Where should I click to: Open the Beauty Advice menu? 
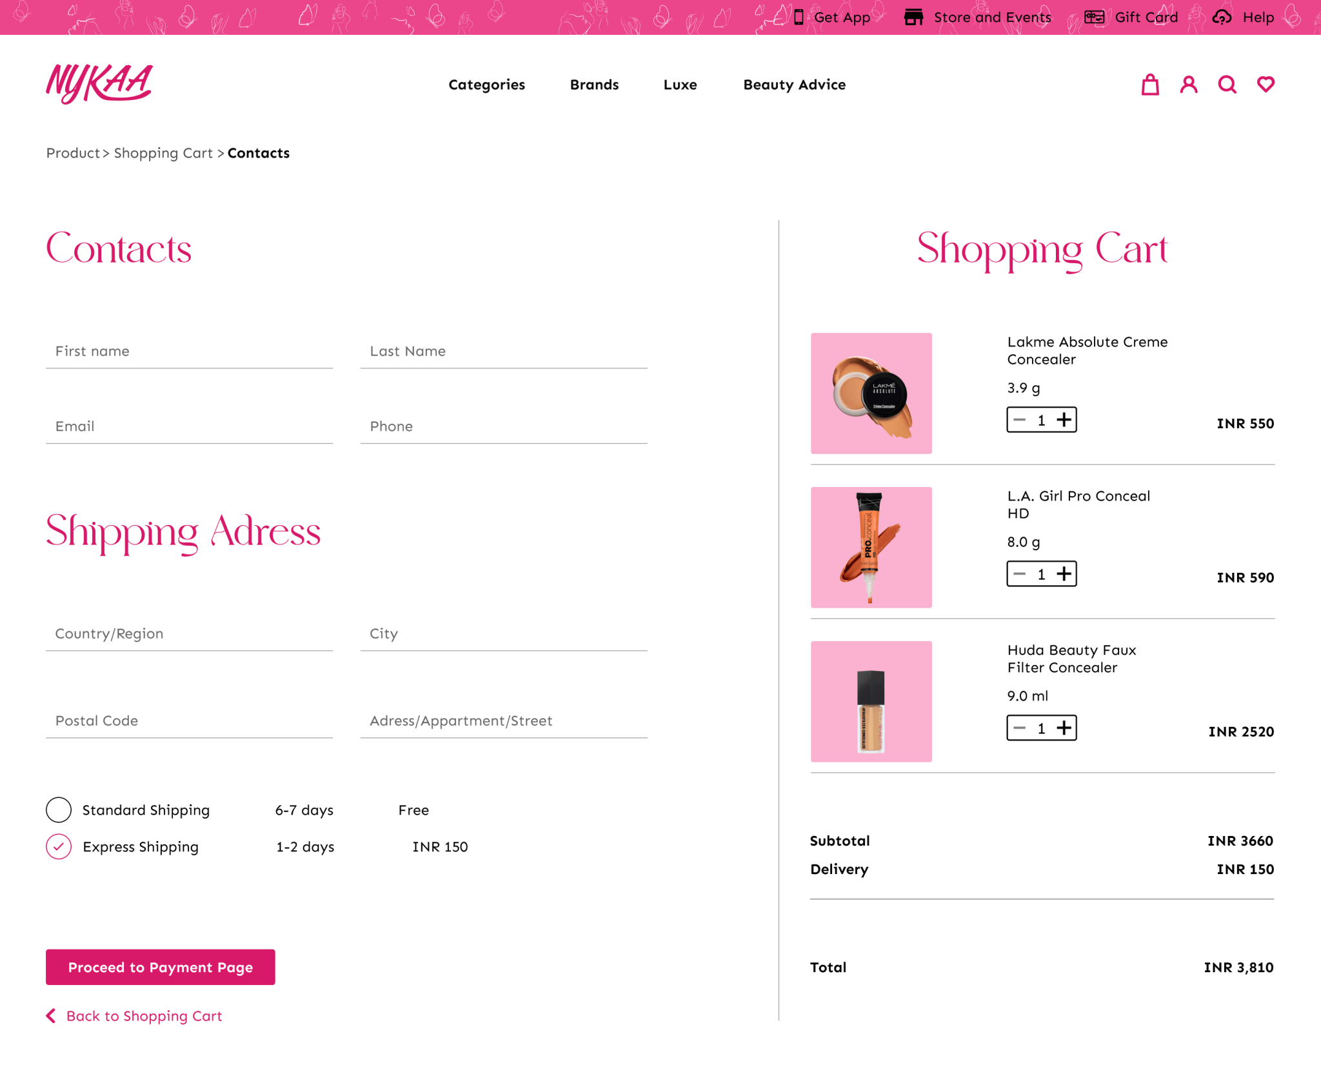794,85
